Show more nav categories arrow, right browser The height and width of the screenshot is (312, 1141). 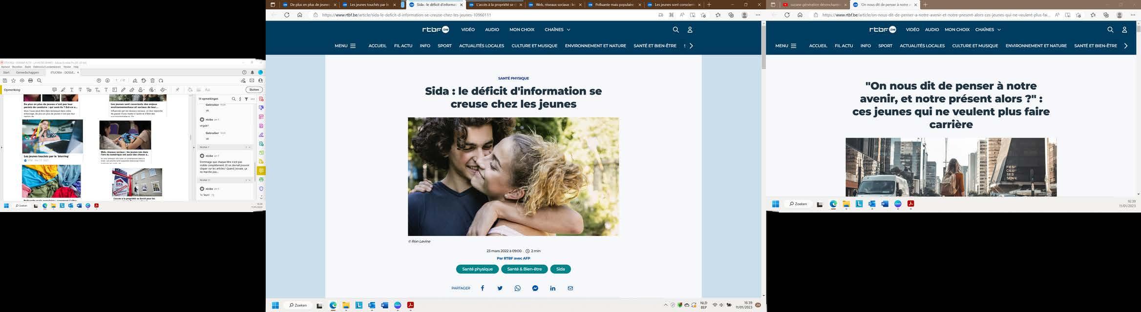click(1126, 46)
